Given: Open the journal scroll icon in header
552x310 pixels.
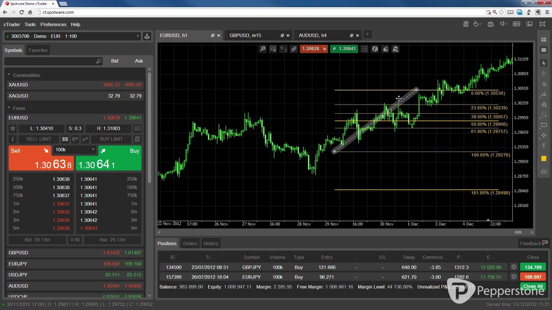Looking at the screenshot, I should pos(466,24).
